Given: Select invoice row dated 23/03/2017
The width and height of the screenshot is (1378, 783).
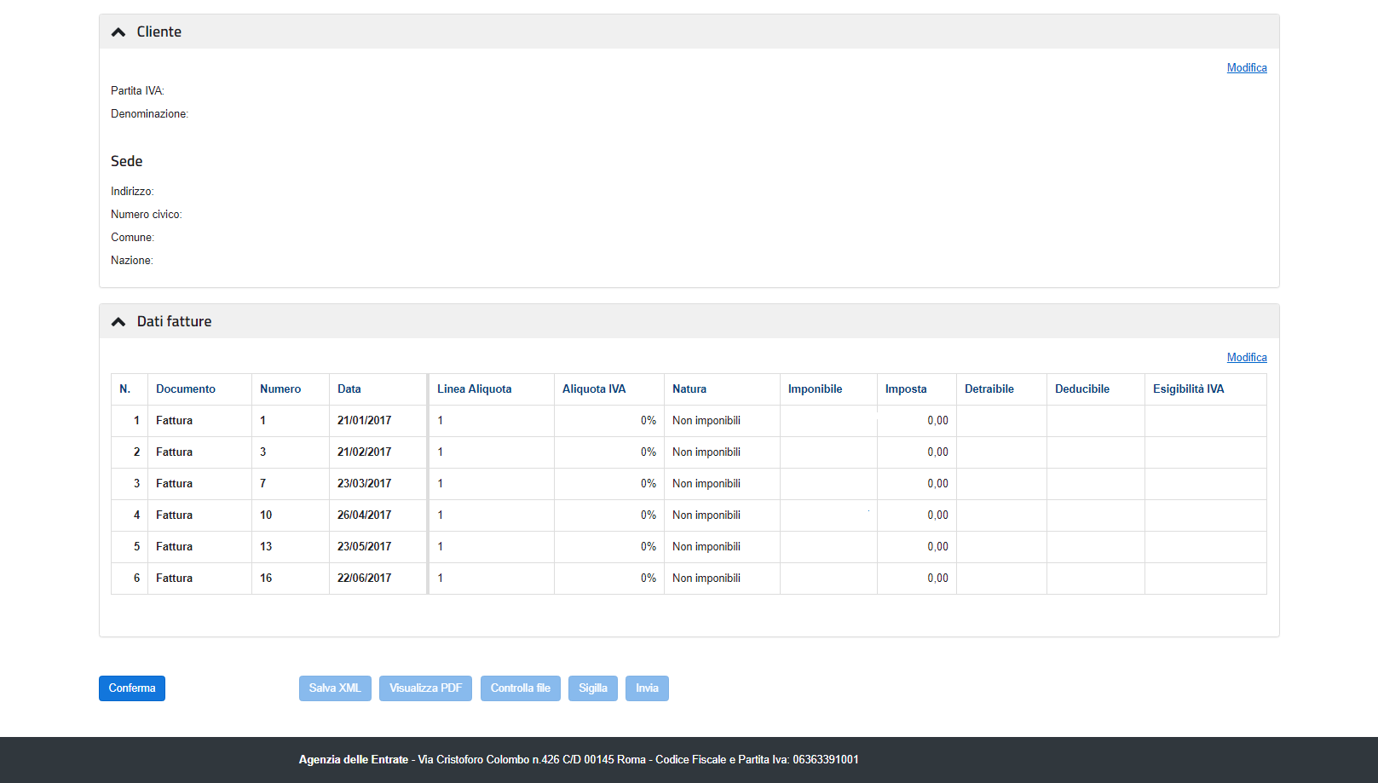Looking at the screenshot, I should (x=364, y=484).
